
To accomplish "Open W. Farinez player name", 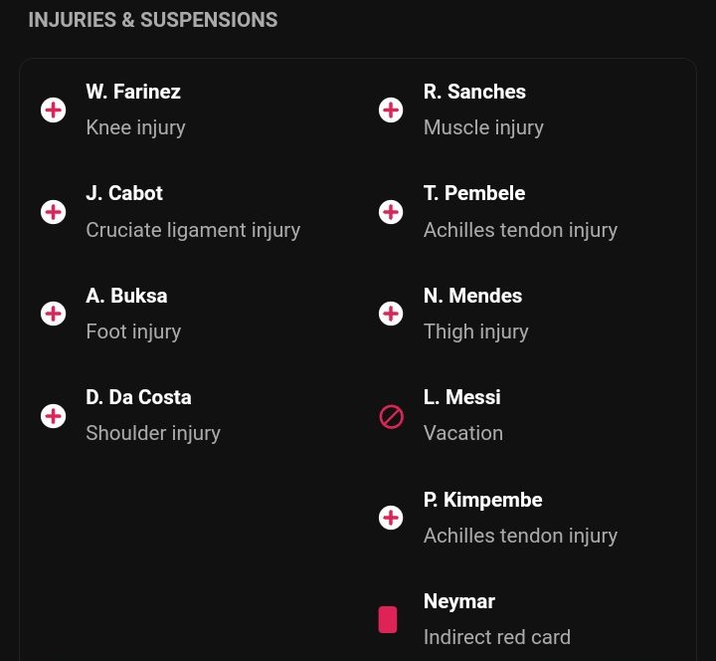I will pos(133,92).
